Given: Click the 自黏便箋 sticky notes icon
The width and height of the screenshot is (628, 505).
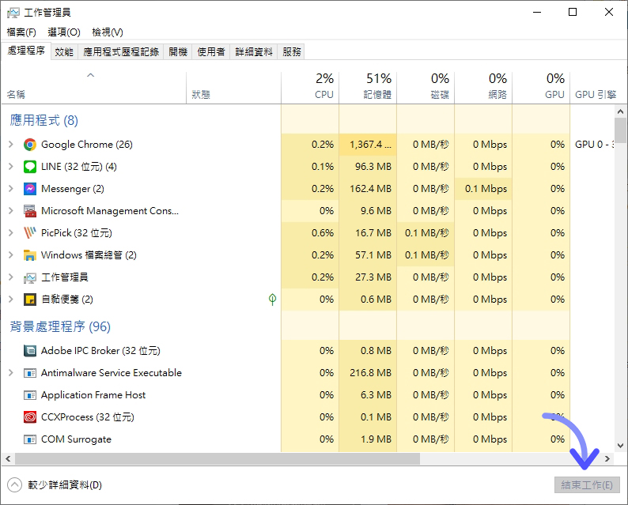Looking at the screenshot, I should click(x=29, y=300).
